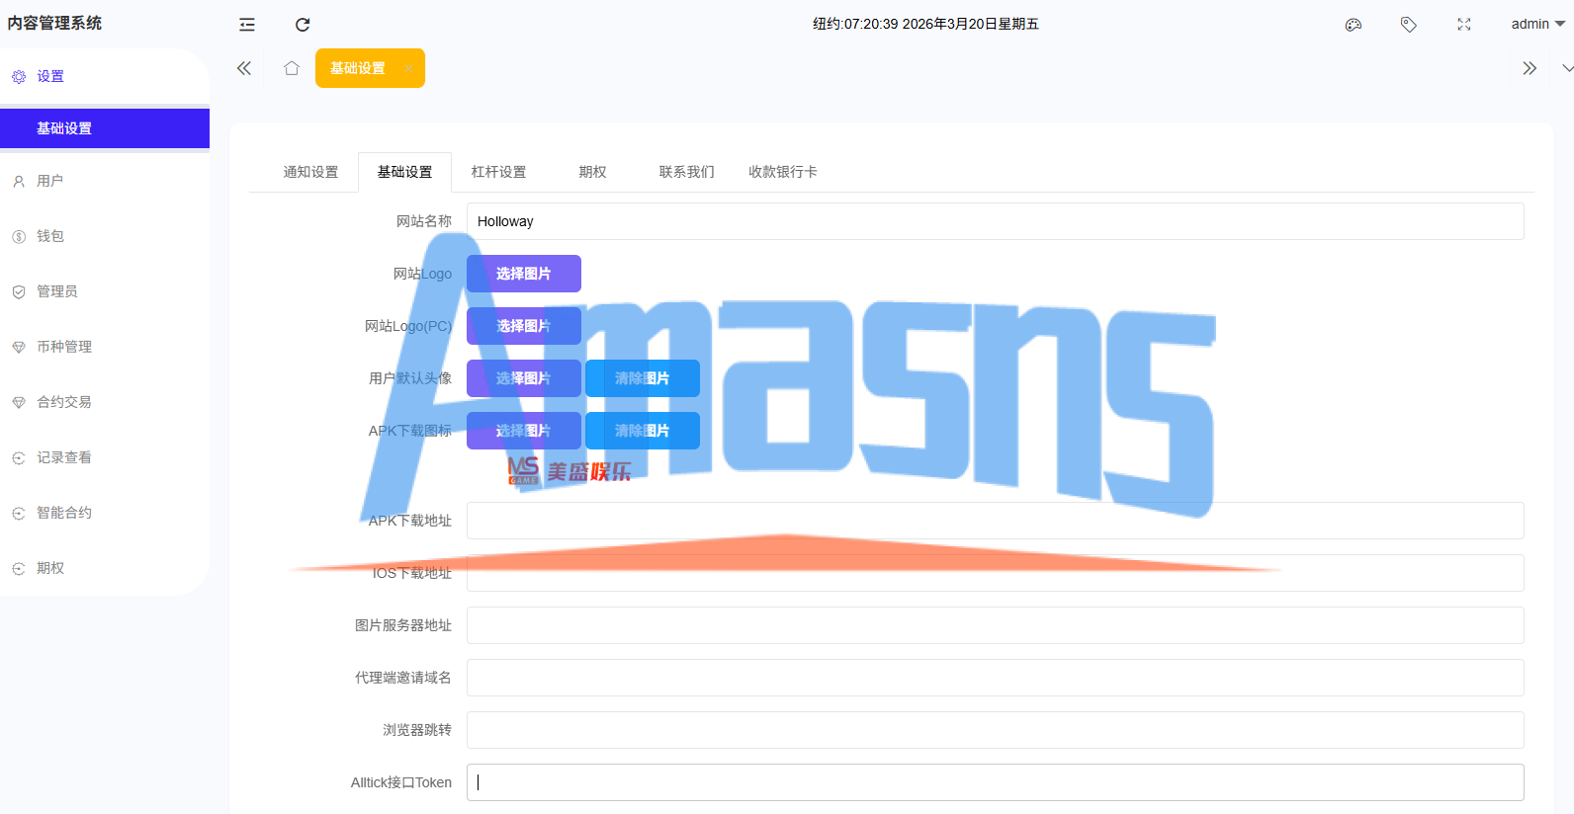
Task: Open the 合约交易 sidebar menu
Action: pyautogui.click(x=105, y=402)
